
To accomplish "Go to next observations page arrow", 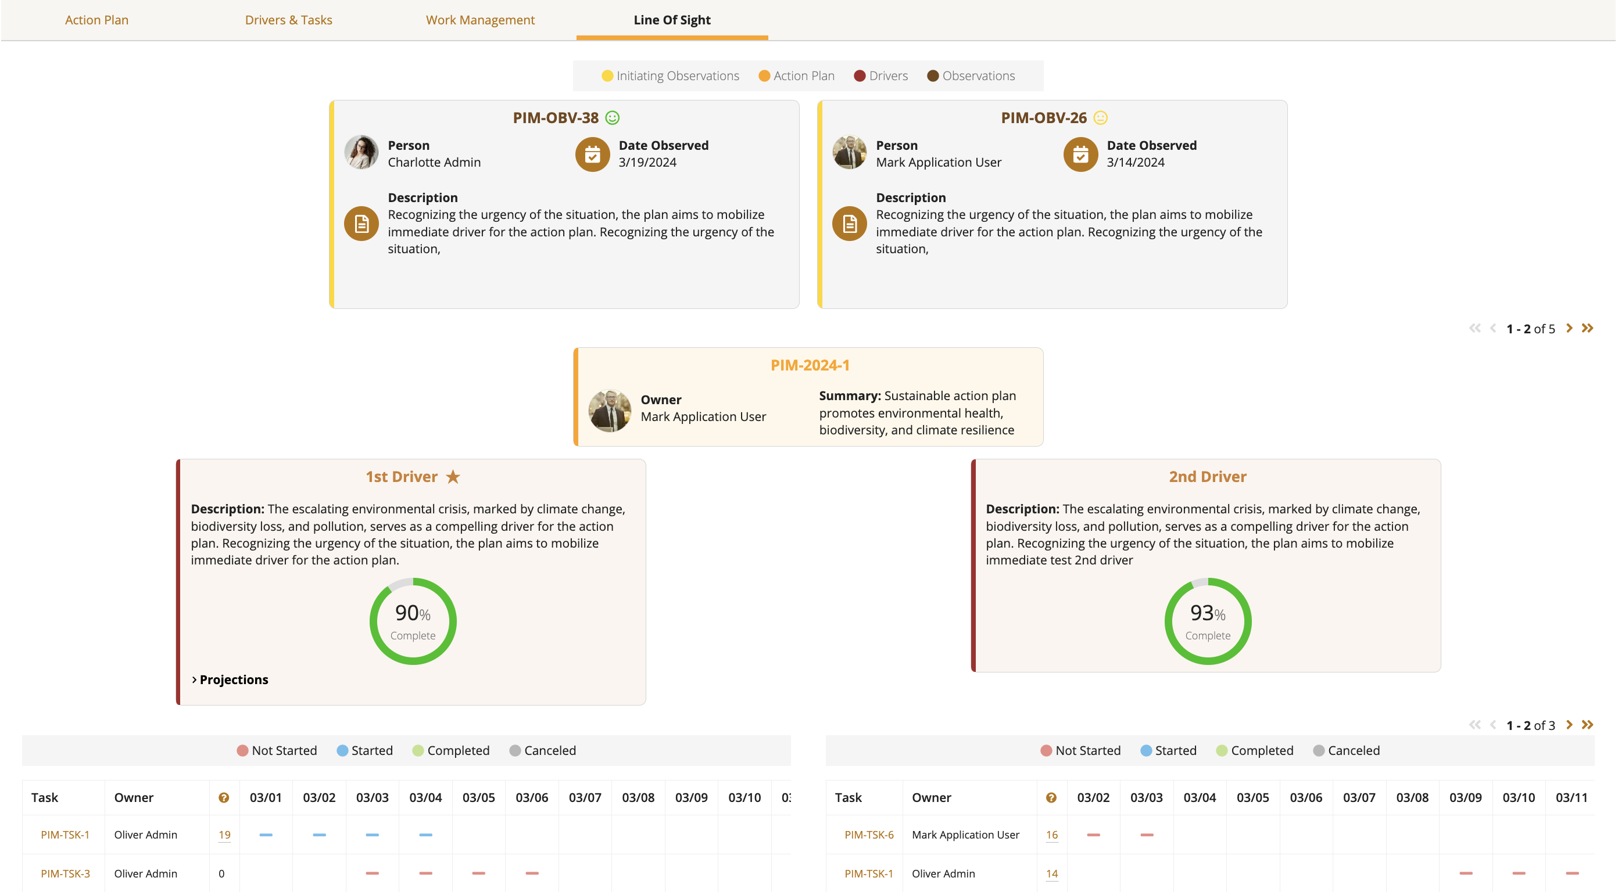I will pyautogui.click(x=1569, y=328).
